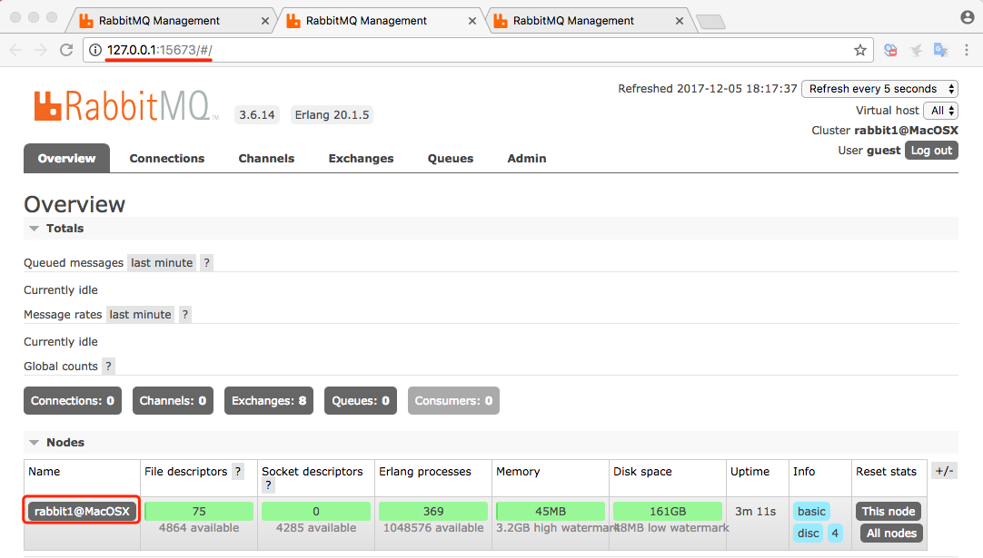Image resolution: width=983 pixels, height=558 pixels.
Task: Click the cluster name rabbit1@MacOSX
Action: [906, 131]
